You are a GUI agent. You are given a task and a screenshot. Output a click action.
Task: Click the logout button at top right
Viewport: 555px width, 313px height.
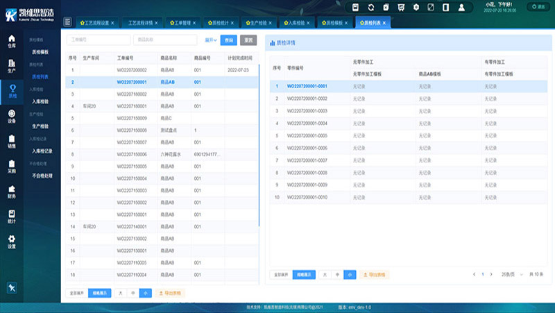tap(538, 7)
